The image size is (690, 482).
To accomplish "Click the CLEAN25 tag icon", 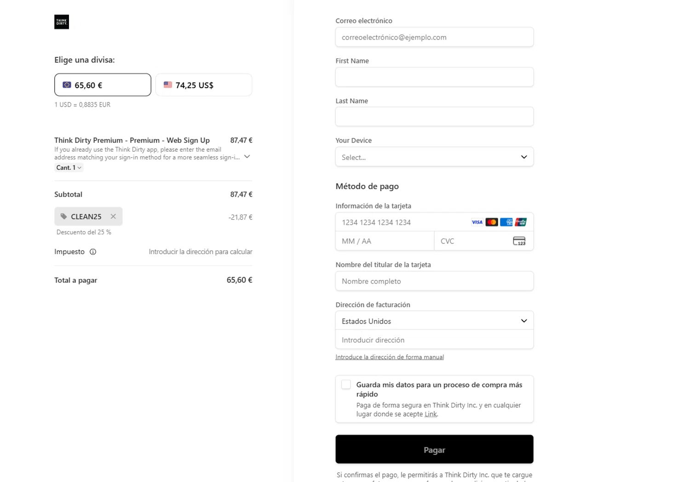I will (64, 216).
